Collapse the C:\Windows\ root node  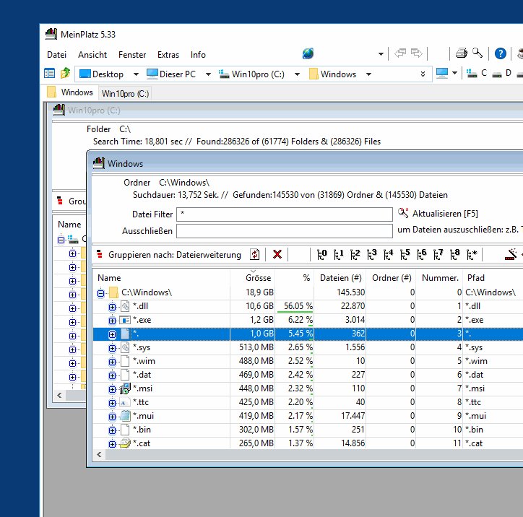click(100, 293)
